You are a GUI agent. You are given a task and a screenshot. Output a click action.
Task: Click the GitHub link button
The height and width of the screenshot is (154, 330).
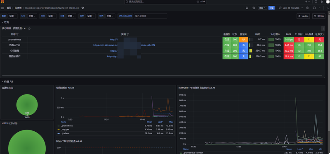pyautogui.click(x=318, y=16)
